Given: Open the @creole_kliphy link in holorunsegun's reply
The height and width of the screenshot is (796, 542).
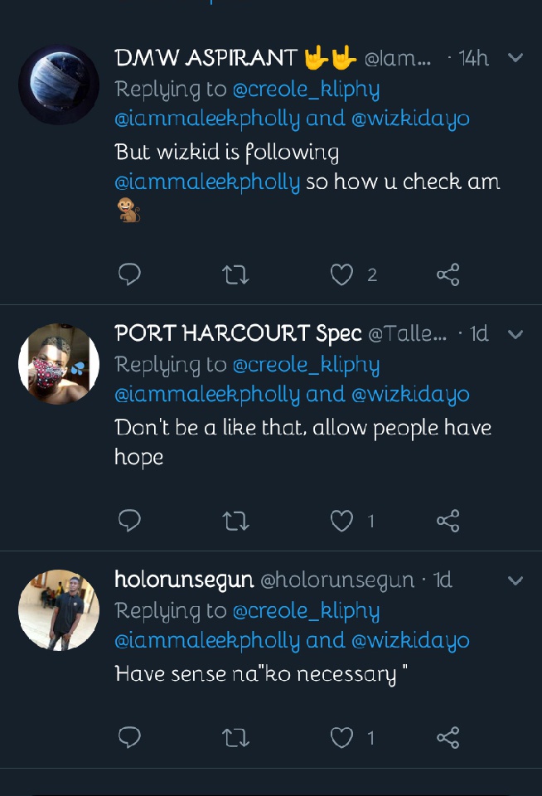Looking at the screenshot, I should [x=306, y=611].
